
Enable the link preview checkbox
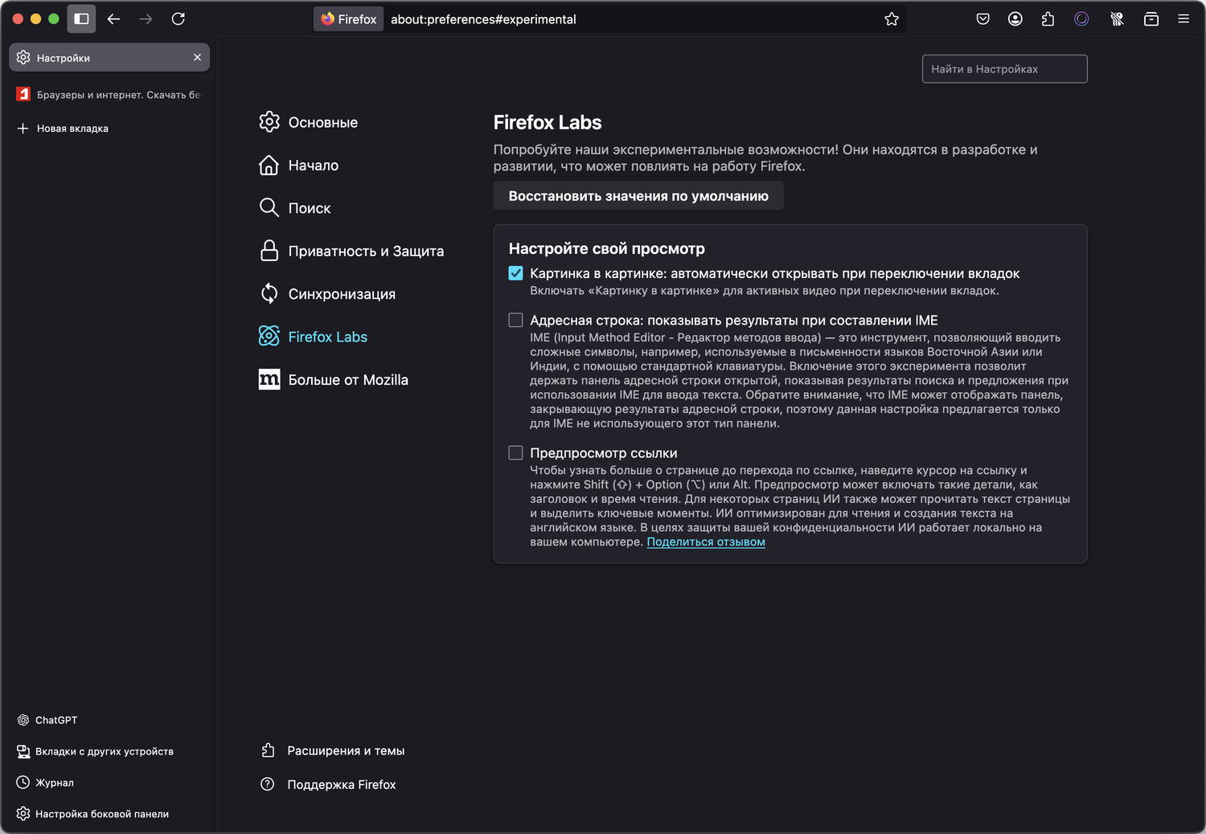click(x=516, y=453)
